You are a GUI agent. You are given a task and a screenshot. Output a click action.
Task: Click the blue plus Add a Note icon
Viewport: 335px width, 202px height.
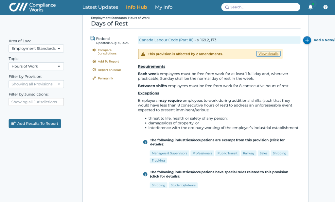click(307, 40)
